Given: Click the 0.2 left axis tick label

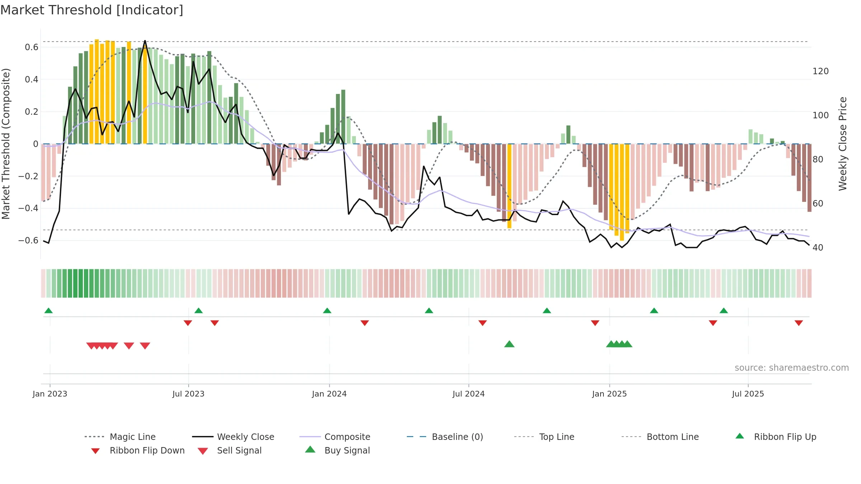Looking at the screenshot, I should pyautogui.click(x=32, y=111).
